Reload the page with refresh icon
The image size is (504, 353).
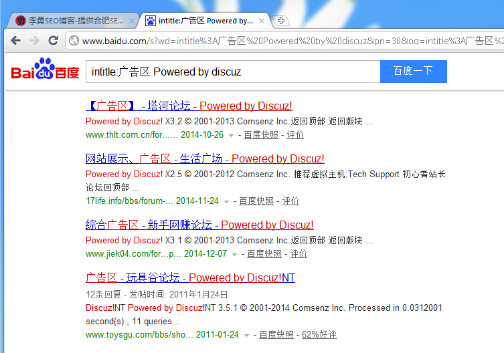(53, 40)
